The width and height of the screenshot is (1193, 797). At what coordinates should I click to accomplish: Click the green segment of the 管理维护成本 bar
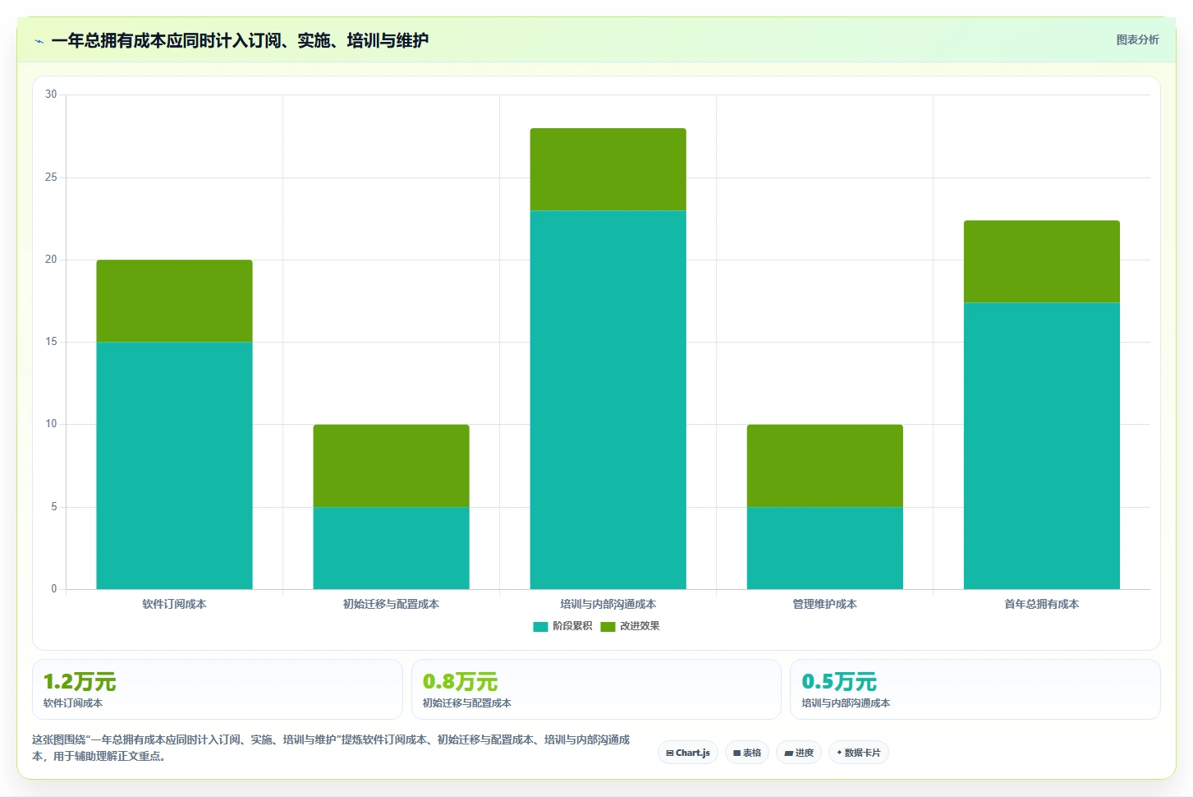coord(824,466)
